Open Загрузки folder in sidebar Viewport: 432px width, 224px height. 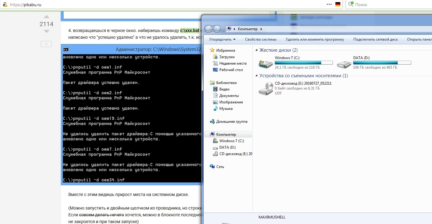[227, 57]
